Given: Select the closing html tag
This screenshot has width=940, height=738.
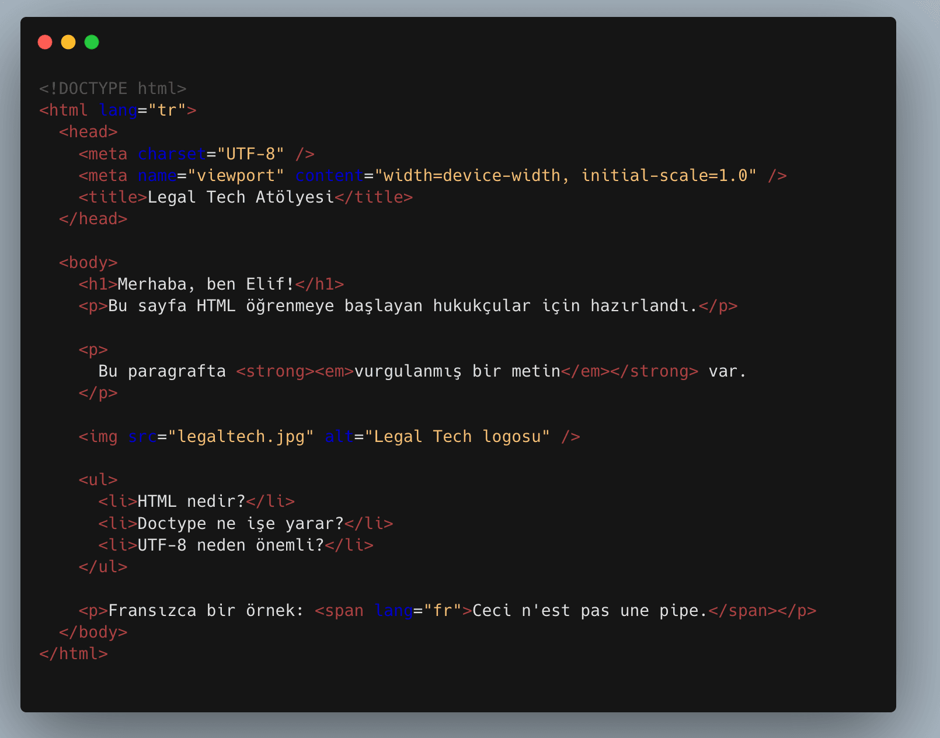Looking at the screenshot, I should pos(73,653).
